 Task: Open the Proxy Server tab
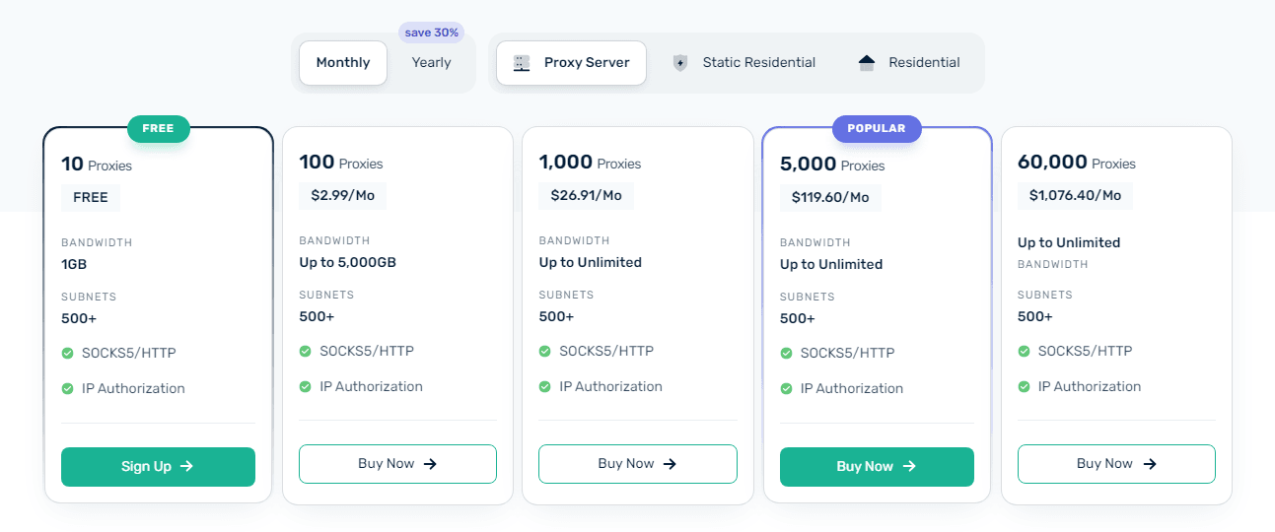(x=571, y=63)
